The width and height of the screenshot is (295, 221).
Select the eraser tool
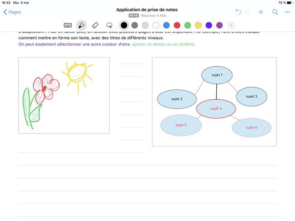coord(95,25)
